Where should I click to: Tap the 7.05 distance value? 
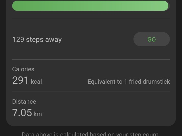(22, 113)
